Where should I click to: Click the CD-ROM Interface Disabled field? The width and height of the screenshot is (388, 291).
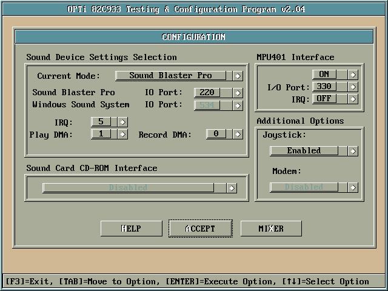(128, 188)
